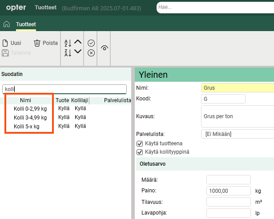Click into the Paino weight field
Viewport: 274px width, 219px height.
pos(229,191)
